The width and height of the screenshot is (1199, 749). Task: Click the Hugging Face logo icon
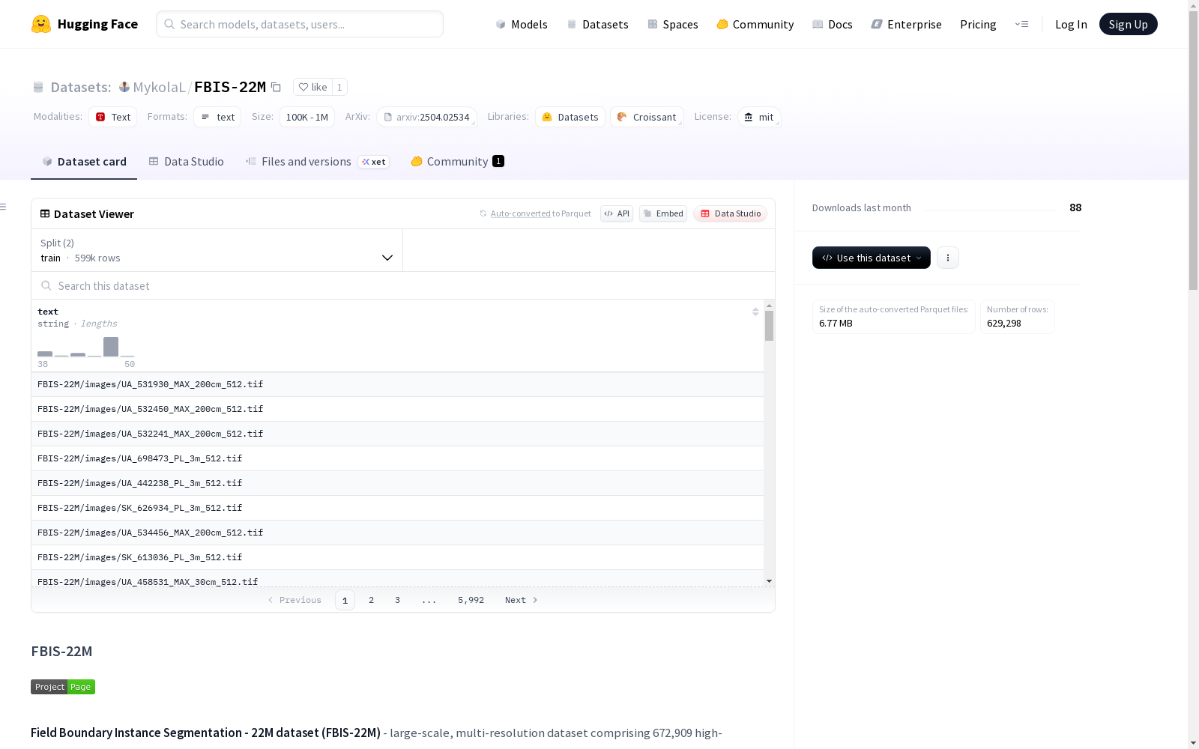point(41,24)
